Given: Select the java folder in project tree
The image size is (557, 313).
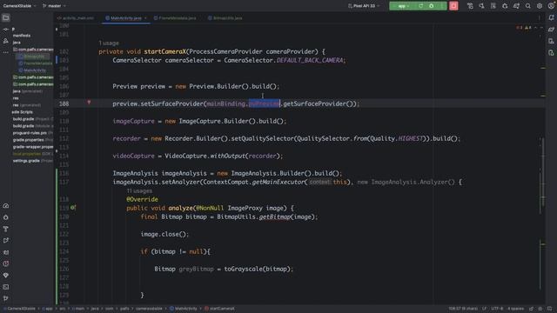Looking at the screenshot, I should point(17,43).
